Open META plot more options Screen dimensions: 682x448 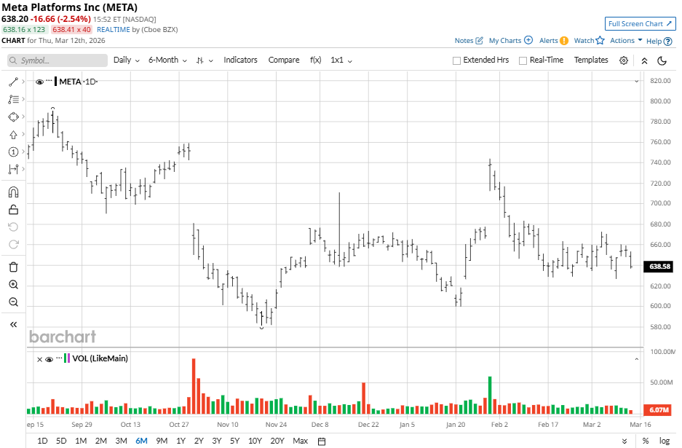tap(49, 81)
